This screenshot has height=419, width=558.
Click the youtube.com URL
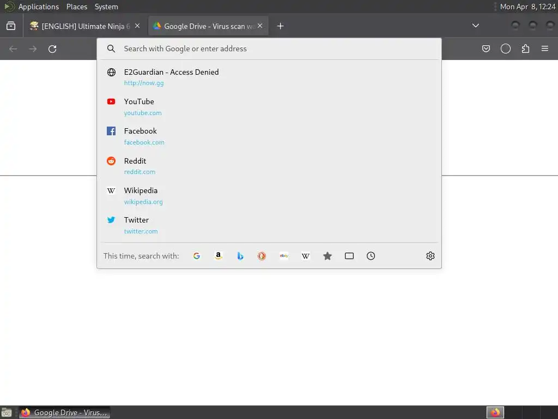(143, 112)
